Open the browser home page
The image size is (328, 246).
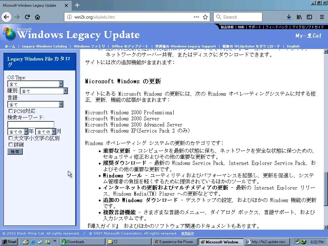point(37,17)
